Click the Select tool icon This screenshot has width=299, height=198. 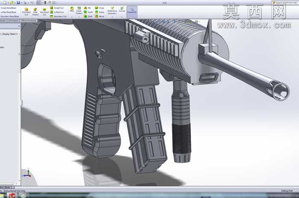[39, 3]
